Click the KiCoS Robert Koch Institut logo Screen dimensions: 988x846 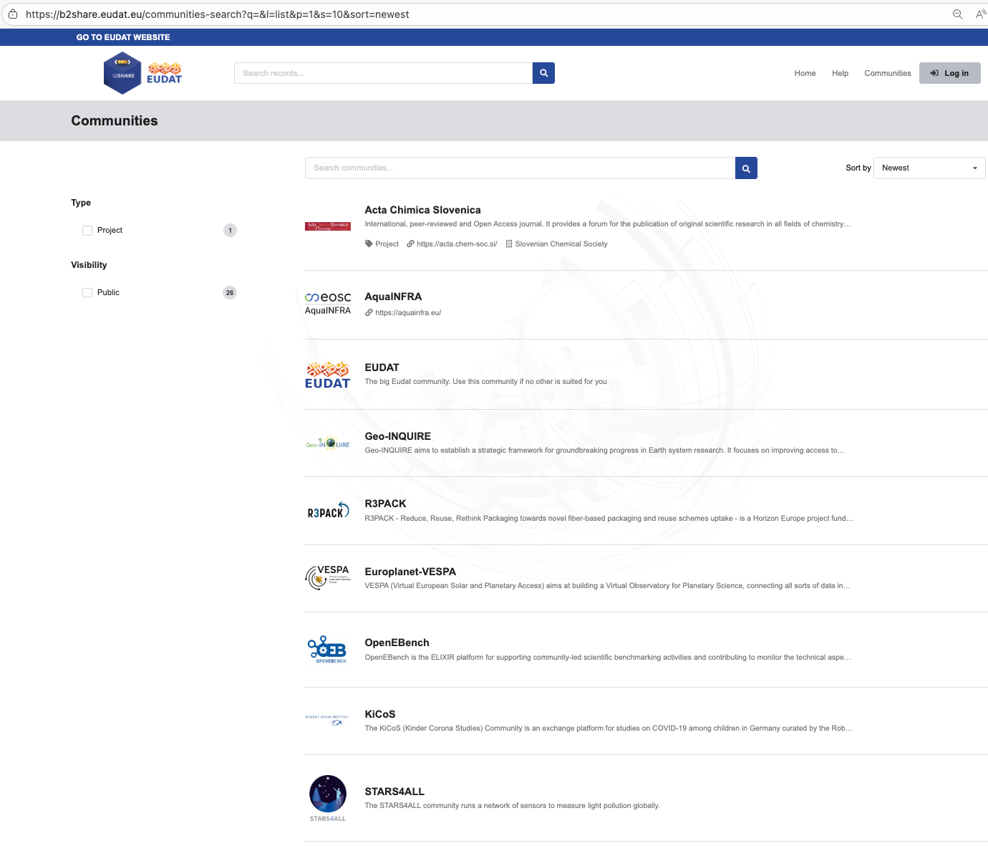coord(328,721)
